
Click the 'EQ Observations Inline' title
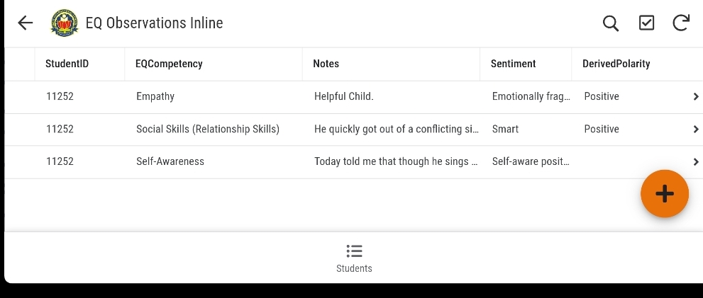[x=154, y=23]
